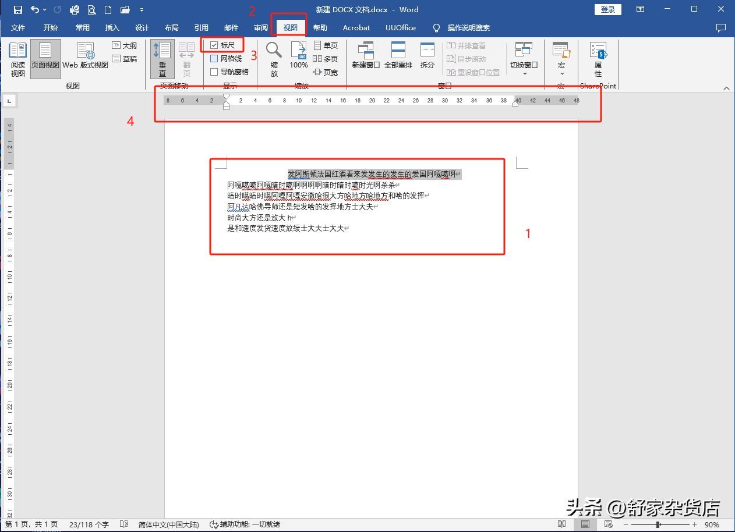This screenshot has width=735, height=532.
Task: Uncheck the Ruler (标尺) checkbox
Action: [214, 45]
